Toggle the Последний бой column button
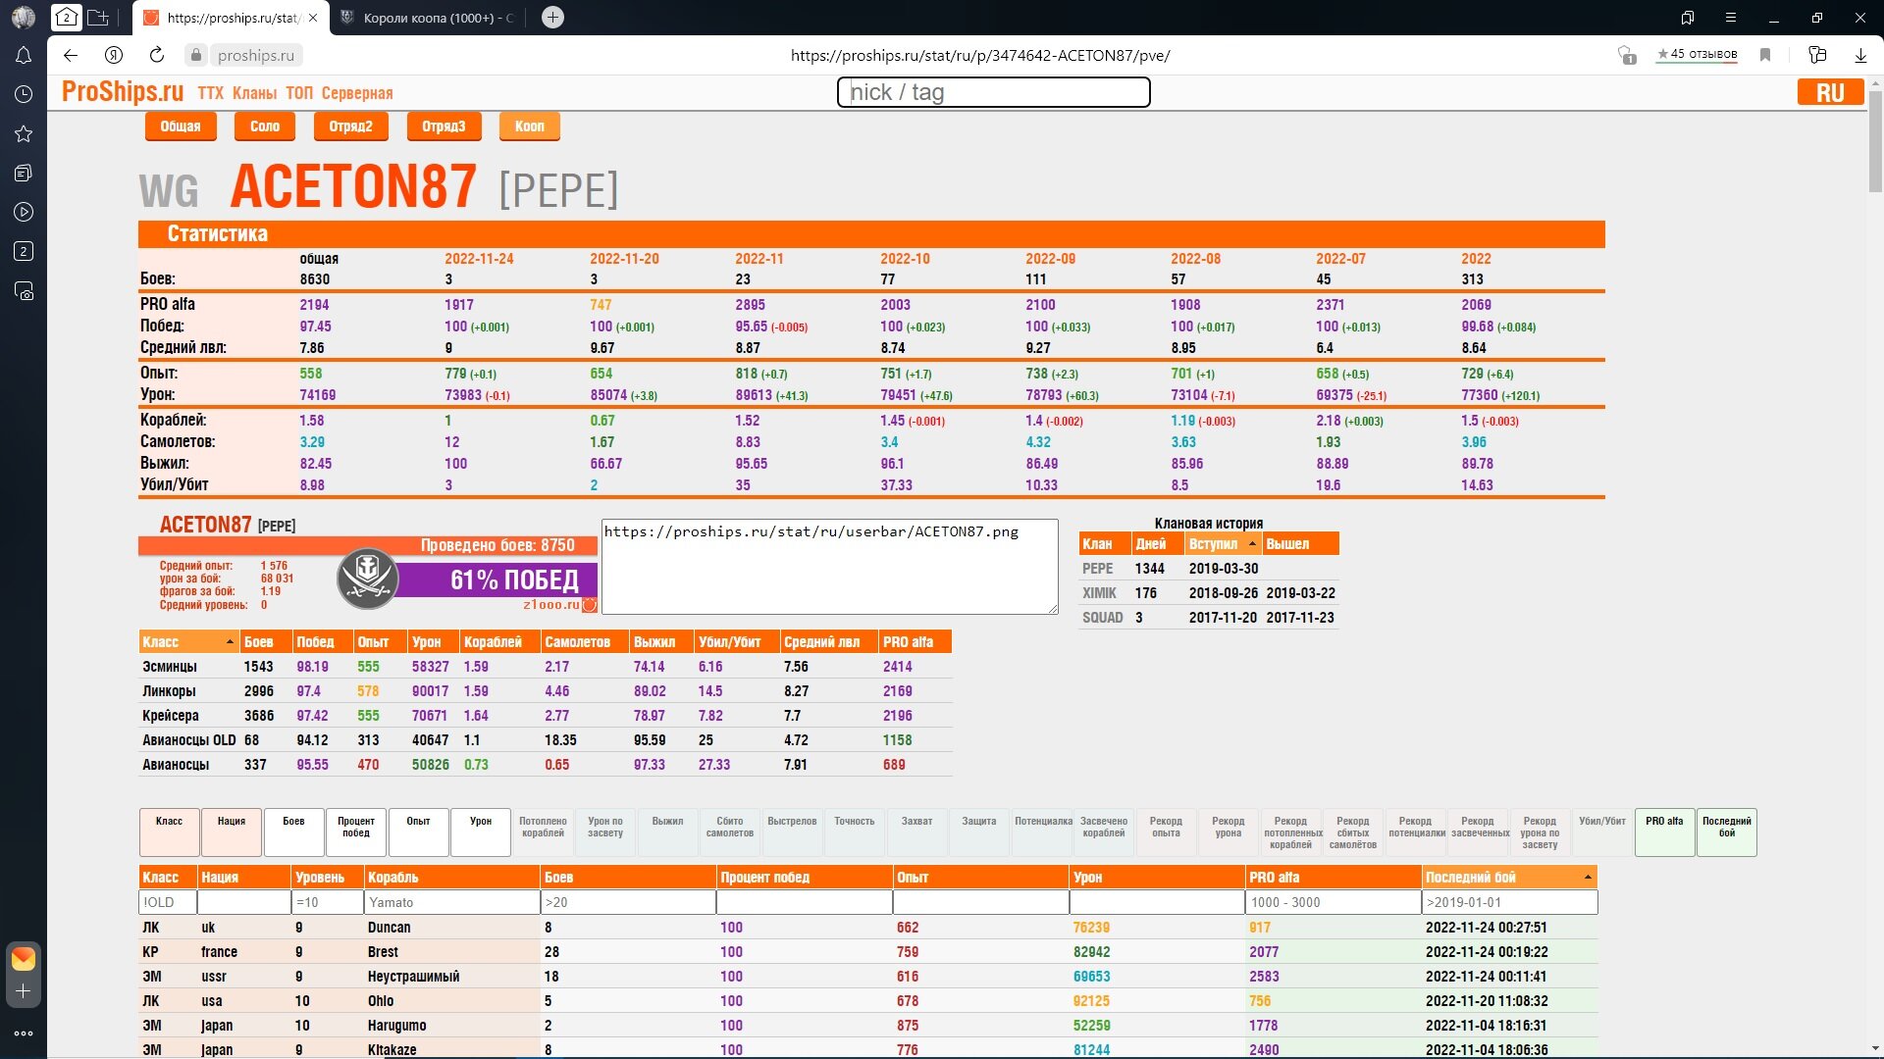The image size is (1884, 1059). pos(1727,832)
